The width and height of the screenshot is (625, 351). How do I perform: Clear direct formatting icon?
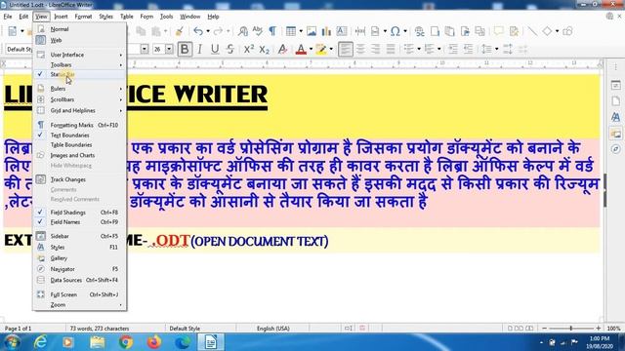(x=282, y=49)
